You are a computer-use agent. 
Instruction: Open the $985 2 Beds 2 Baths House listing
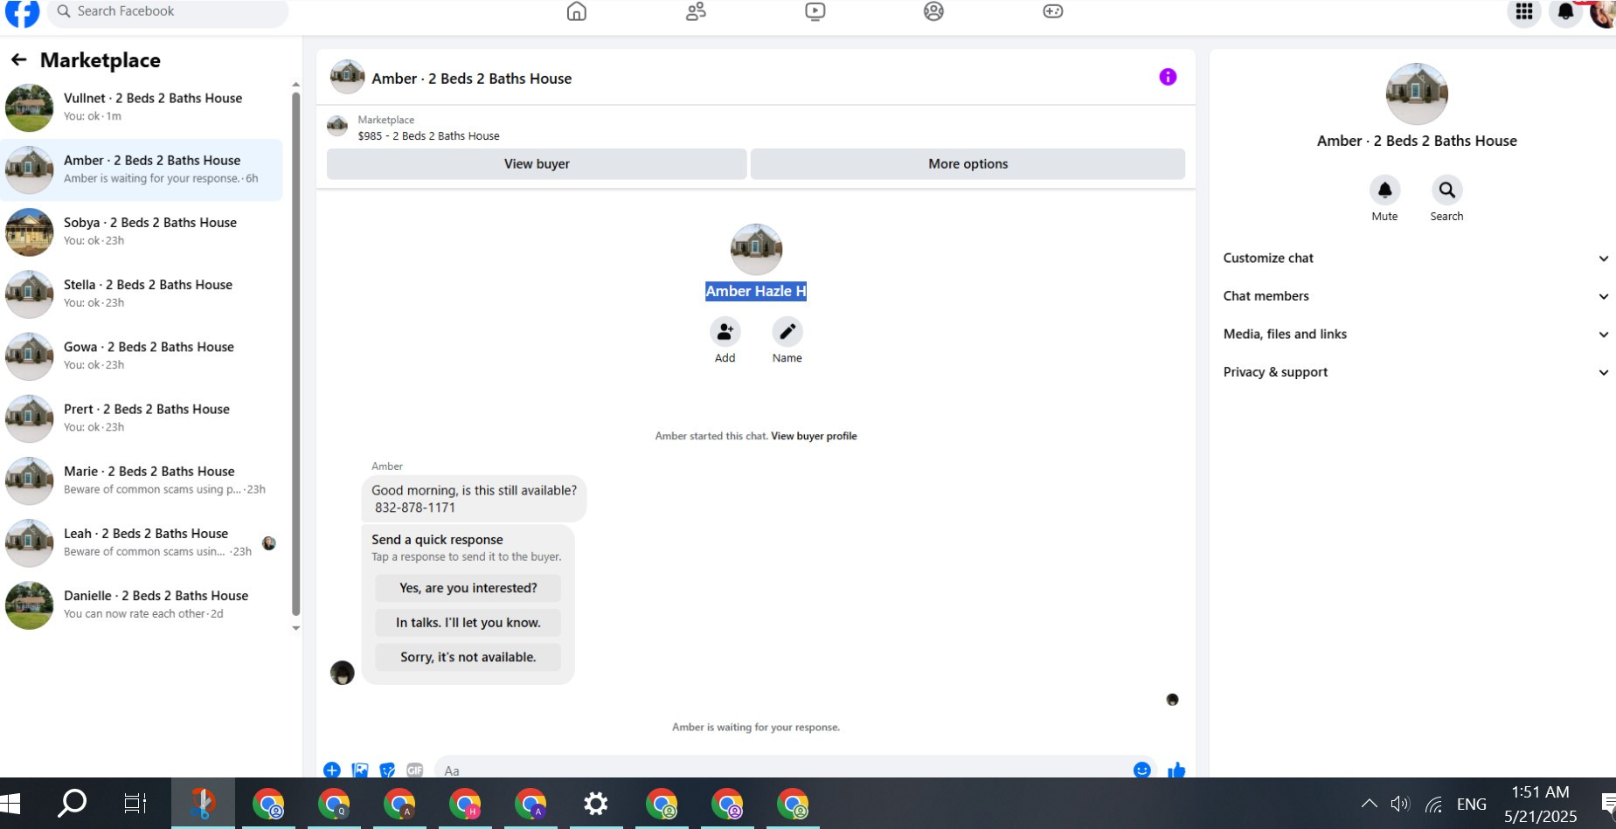pyautogui.click(x=428, y=136)
